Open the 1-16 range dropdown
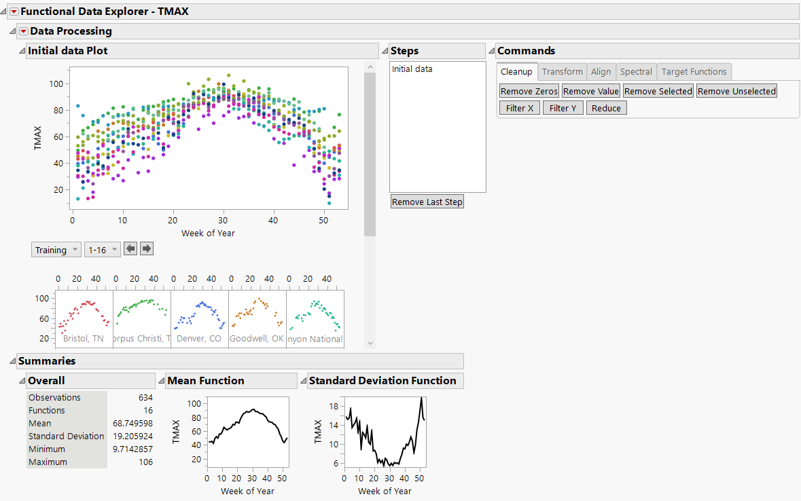 click(102, 249)
